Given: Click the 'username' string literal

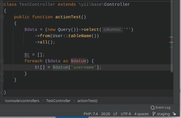Looking at the screenshot, I should [84, 67].
